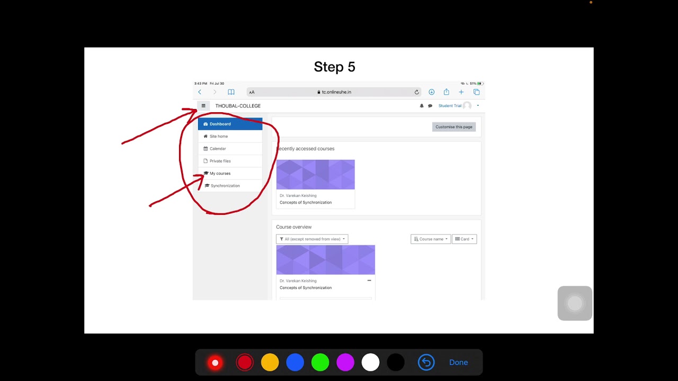Select the black color swatch
Screen dimensions: 678x381
click(x=396, y=362)
